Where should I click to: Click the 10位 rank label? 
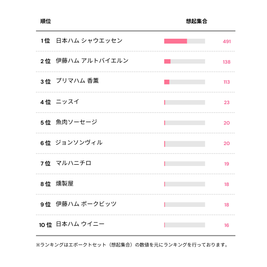pos(45,225)
